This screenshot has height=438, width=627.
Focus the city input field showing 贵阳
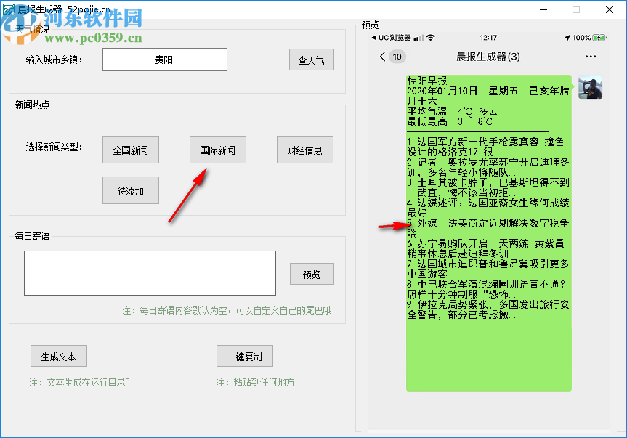coord(165,60)
